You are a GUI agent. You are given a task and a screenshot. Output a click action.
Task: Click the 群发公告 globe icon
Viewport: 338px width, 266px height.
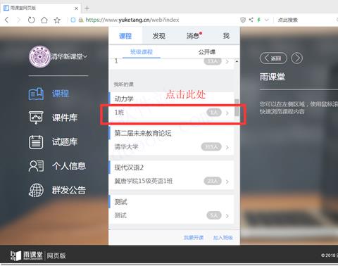point(36,190)
